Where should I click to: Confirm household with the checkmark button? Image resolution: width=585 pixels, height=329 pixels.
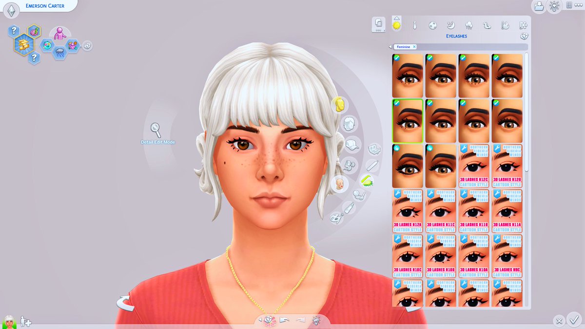point(574,320)
